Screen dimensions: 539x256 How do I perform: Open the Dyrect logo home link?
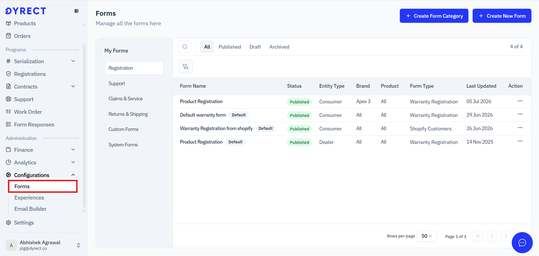coord(26,11)
